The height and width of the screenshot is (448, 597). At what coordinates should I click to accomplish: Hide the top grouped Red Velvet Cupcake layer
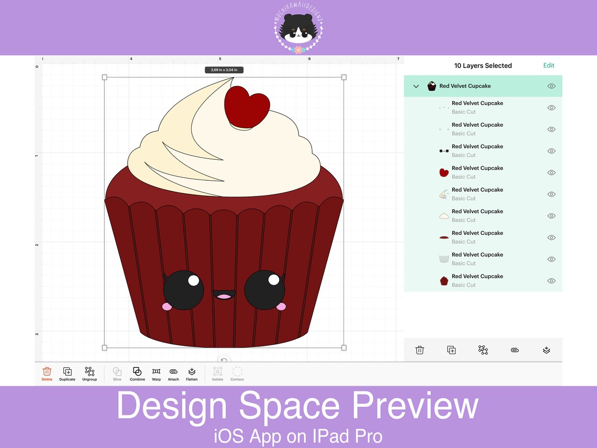coord(551,86)
